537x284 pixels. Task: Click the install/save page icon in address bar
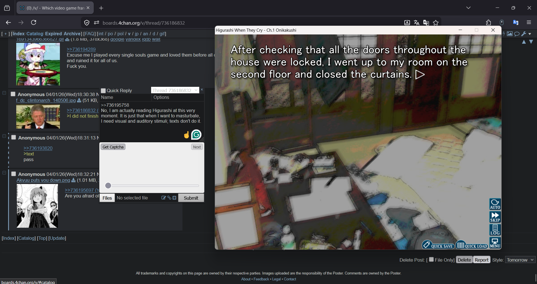407,23
